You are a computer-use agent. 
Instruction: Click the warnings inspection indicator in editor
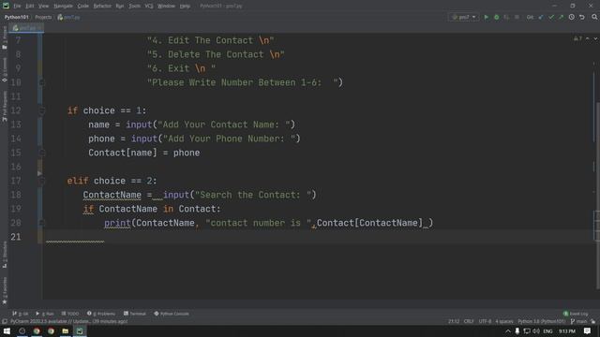[x=577, y=39]
